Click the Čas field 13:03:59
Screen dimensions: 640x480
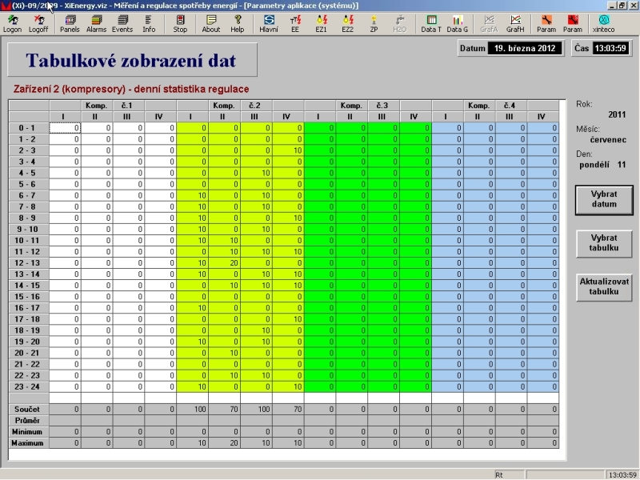coord(610,48)
